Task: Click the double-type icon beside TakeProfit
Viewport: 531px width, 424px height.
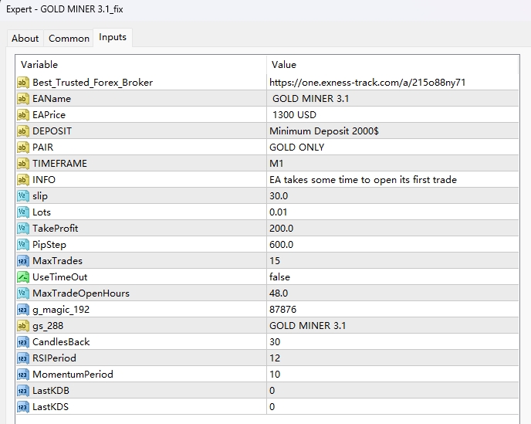Action: click(22, 229)
